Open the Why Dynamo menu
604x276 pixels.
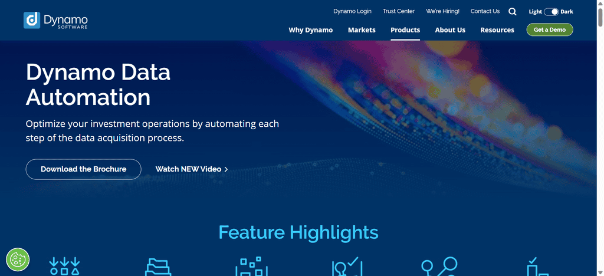click(311, 30)
